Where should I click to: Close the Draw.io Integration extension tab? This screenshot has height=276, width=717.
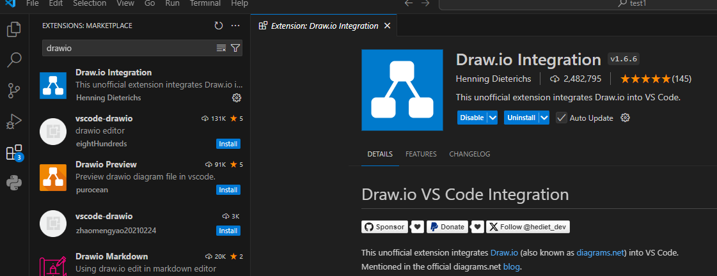[x=388, y=26]
